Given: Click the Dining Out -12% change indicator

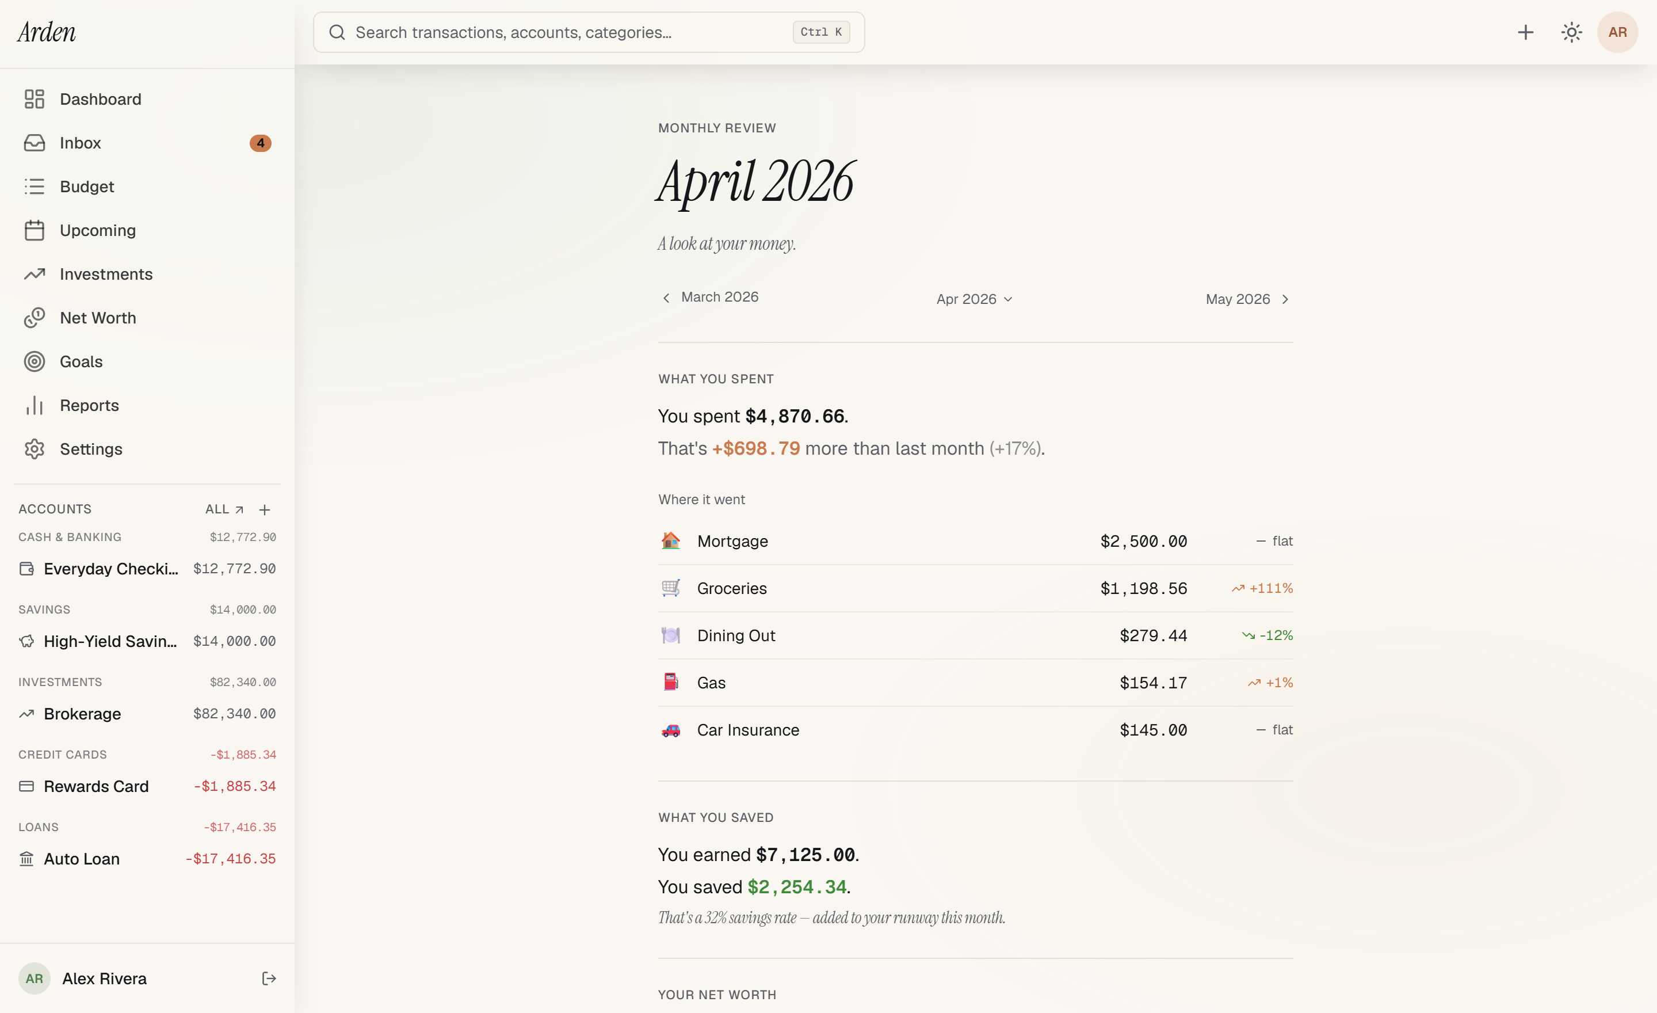Looking at the screenshot, I should pos(1267,635).
